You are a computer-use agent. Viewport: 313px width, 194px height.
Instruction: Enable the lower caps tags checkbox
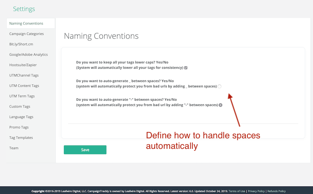click(x=186, y=68)
